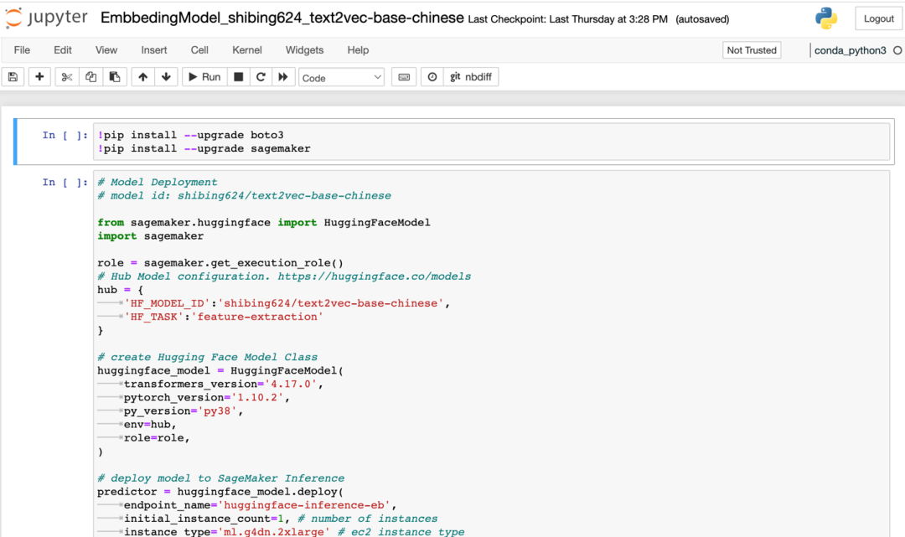Click the 'predictor = huggingface_model.deploy(' line

click(220, 492)
